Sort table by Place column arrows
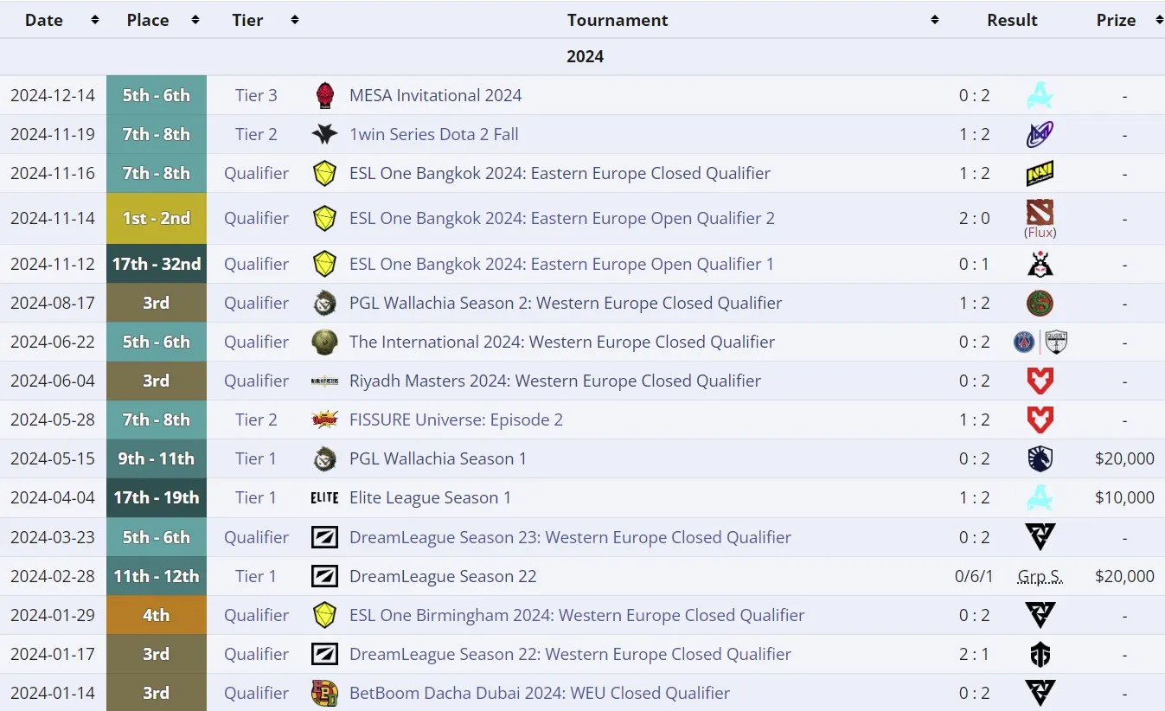This screenshot has height=711, width=1165. 195,19
